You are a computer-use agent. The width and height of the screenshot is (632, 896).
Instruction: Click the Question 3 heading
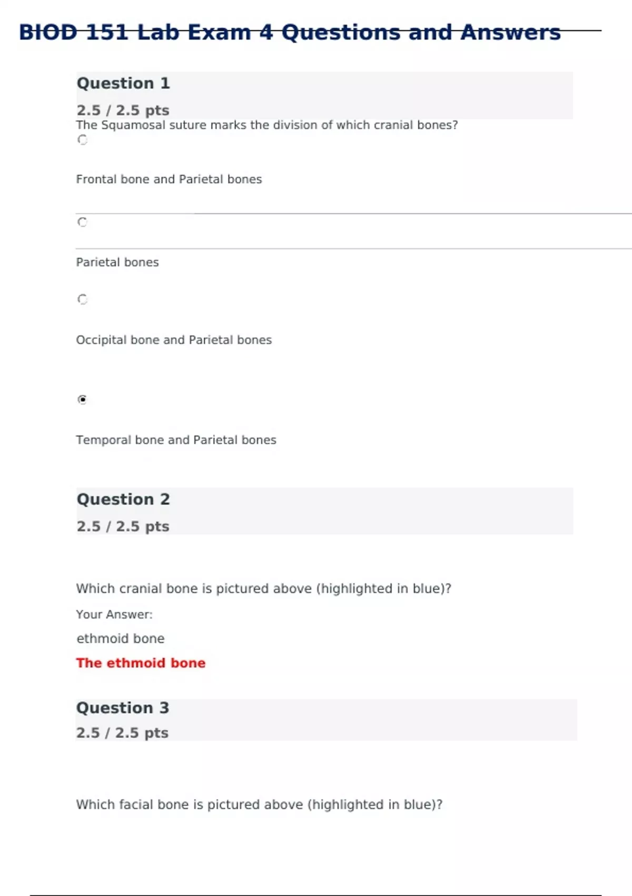coord(123,707)
